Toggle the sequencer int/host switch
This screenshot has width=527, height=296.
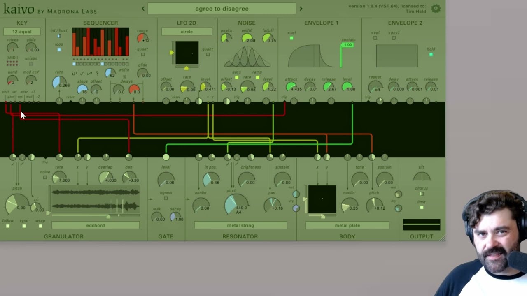59,36
